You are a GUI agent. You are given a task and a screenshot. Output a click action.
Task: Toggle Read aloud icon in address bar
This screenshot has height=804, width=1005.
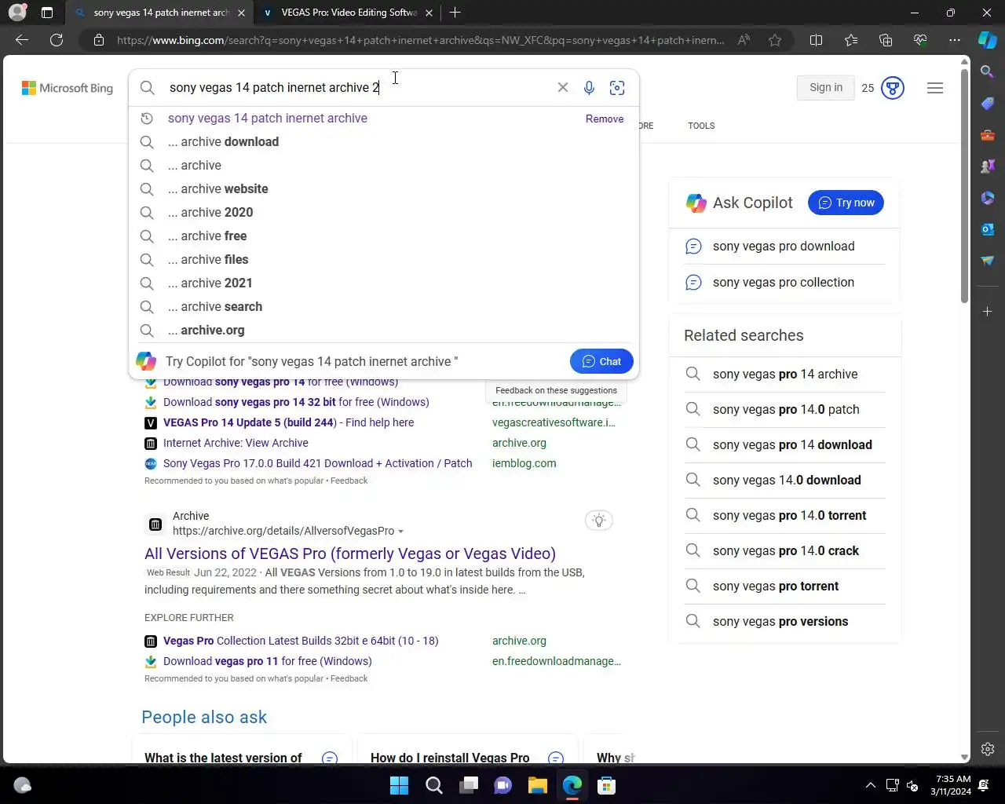coord(744,40)
